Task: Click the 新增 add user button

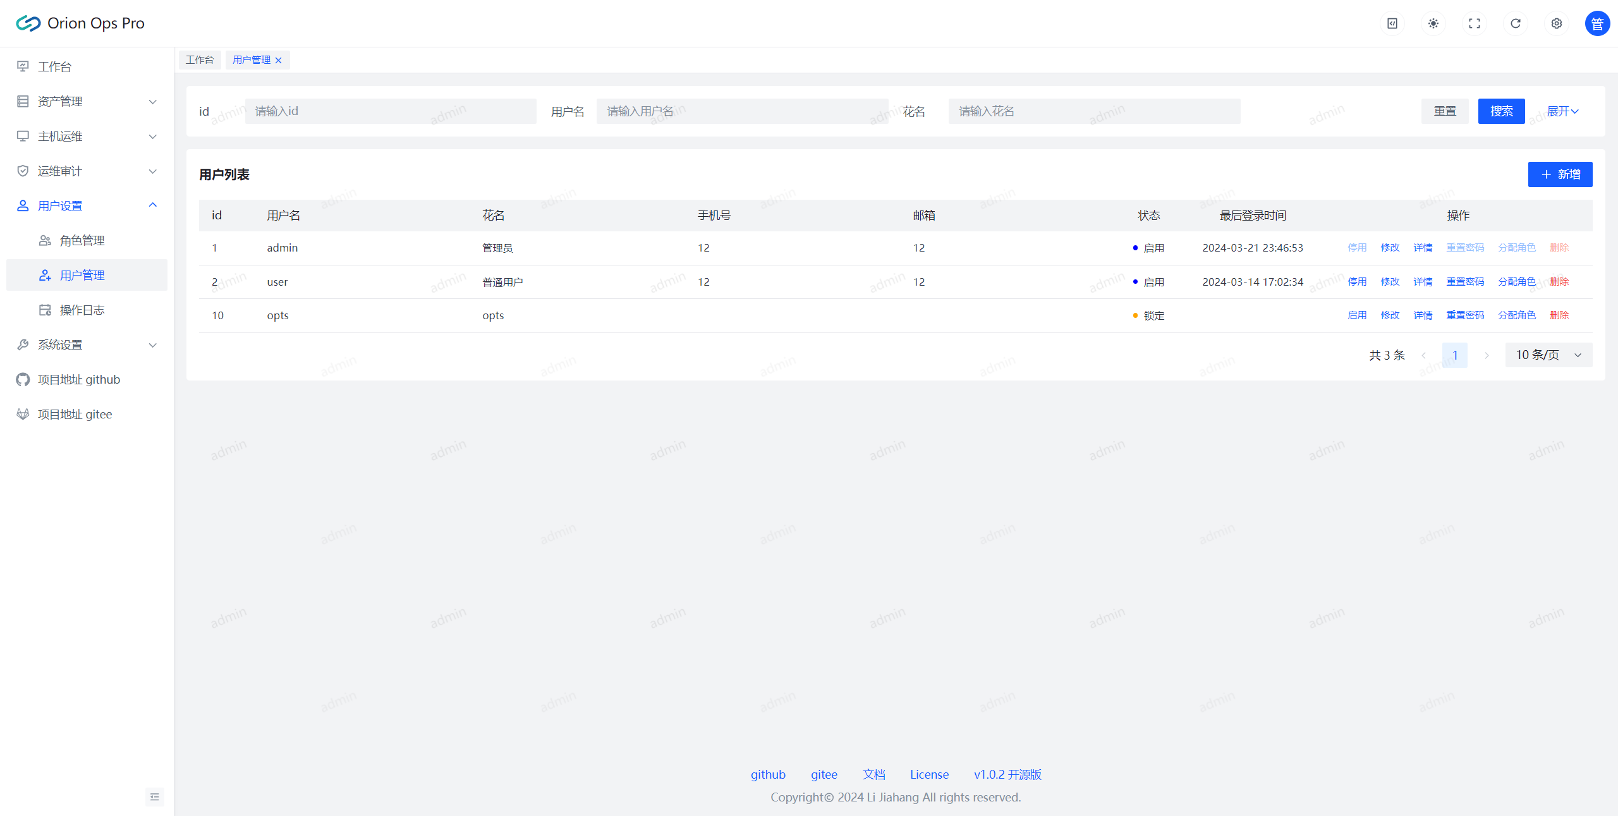Action: click(1559, 174)
